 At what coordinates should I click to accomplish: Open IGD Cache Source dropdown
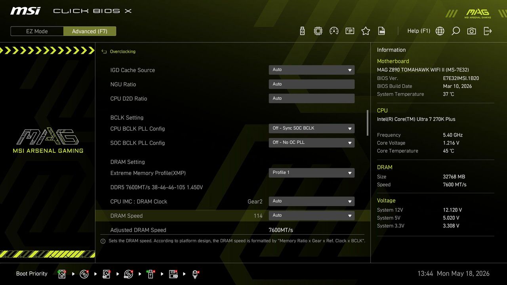tap(311, 70)
